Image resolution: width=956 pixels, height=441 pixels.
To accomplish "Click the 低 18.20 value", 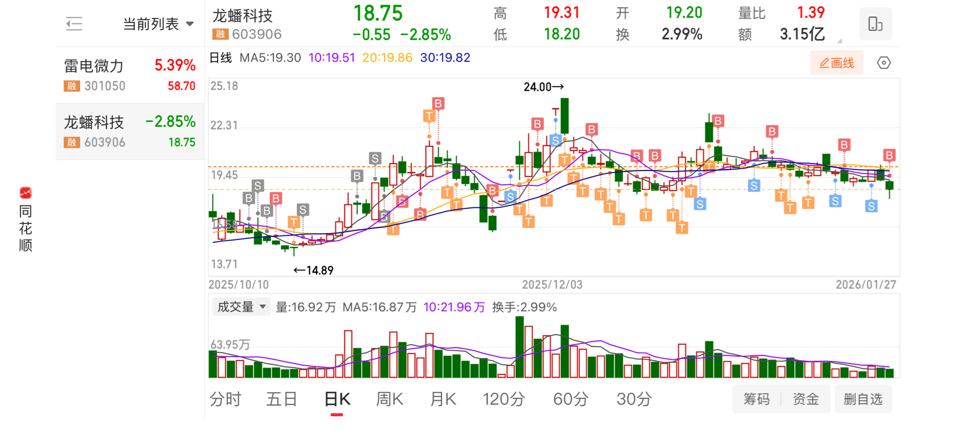I will point(562,34).
